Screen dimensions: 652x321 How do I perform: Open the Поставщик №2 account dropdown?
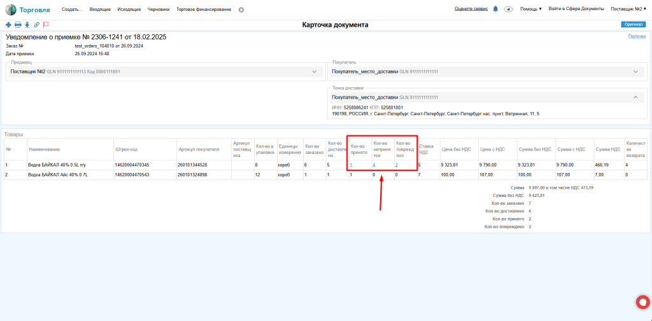629,10
